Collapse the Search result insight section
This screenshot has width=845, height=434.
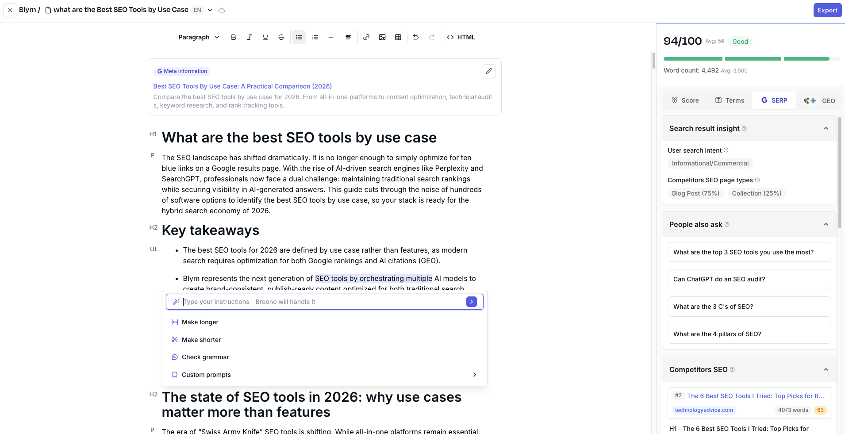pyautogui.click(x=826, y=128)
